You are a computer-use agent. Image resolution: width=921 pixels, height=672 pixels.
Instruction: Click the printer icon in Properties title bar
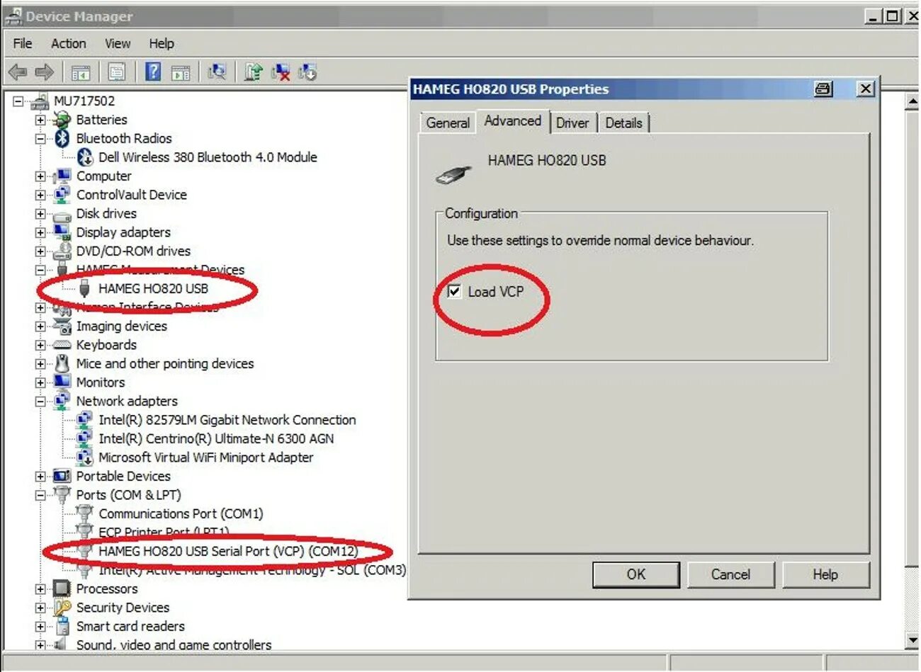tap(823, 89)
